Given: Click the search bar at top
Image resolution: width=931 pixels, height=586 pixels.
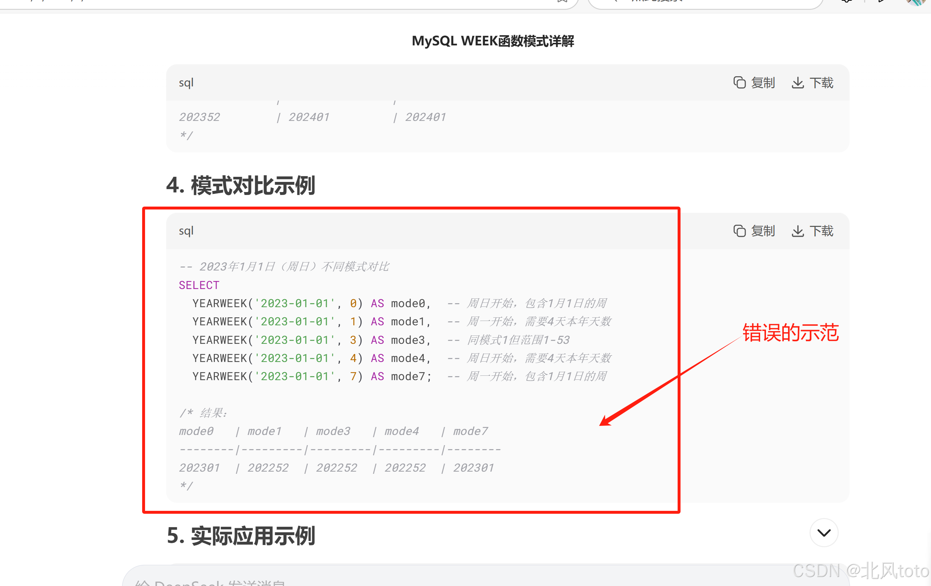Looking at the screenshot, I should tap(704, 2).
